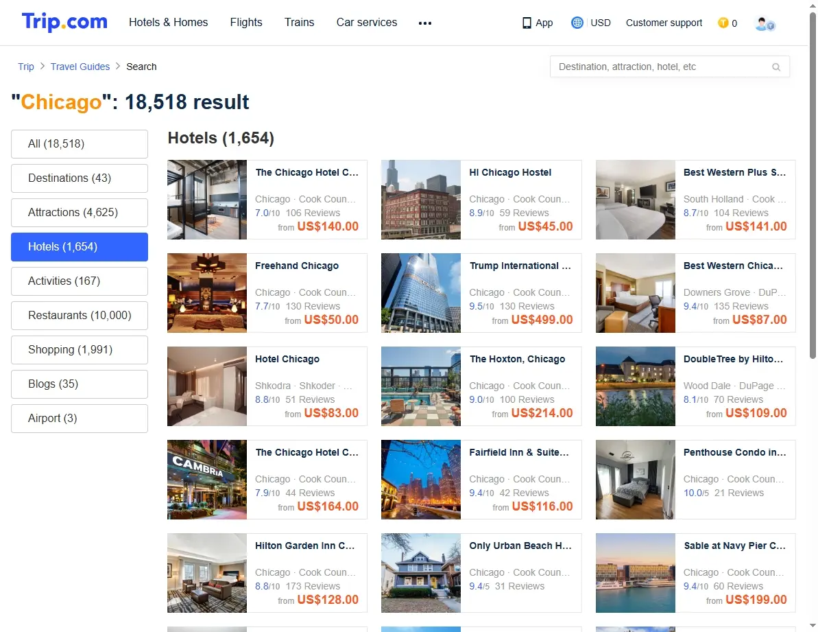Image resolution: width=818 pixels, height=632 pixels.
Task: Open the USD currency selector
Action: (601, 23)
